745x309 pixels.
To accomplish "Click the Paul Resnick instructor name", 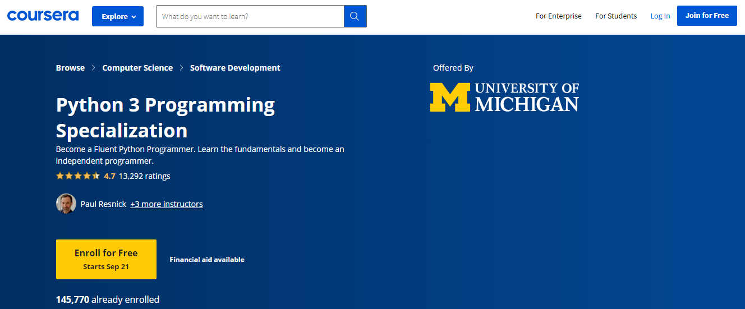I will (103, 204).
